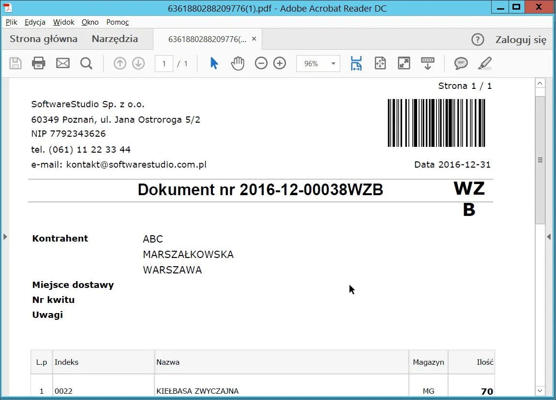Add a sticky note comment

pos(461,64)
